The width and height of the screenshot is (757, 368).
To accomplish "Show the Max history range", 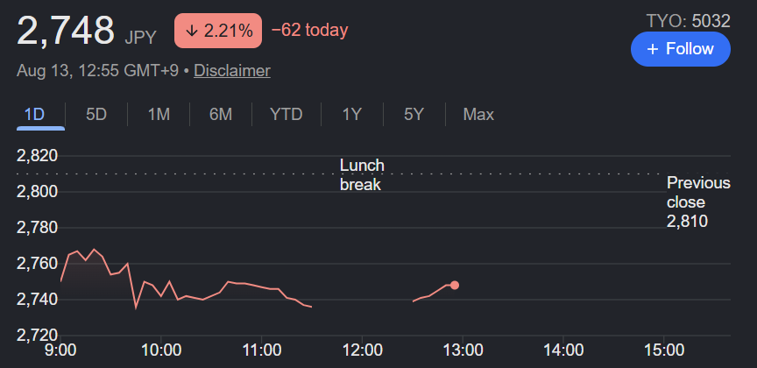I will [478, 115].
